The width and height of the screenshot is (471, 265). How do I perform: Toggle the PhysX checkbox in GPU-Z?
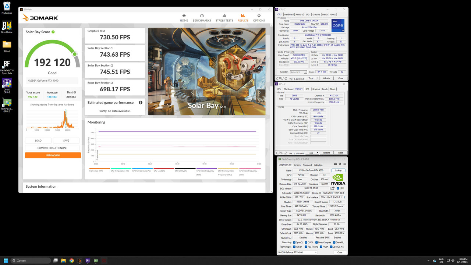click(x=321, y=247)
